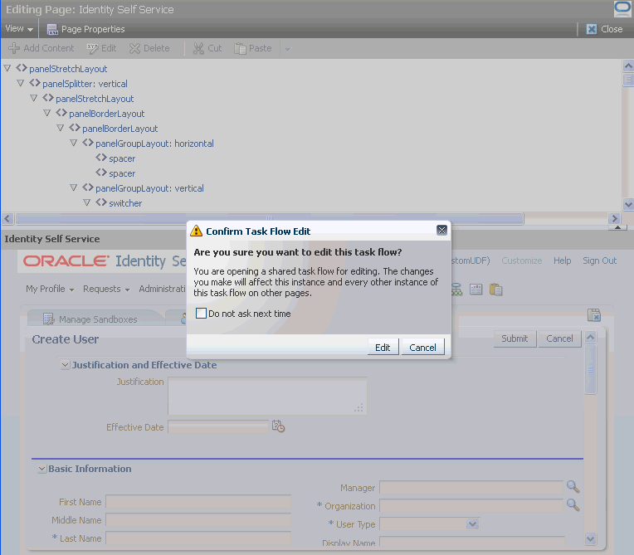Click the Last Name field

(x=198, y=538)
